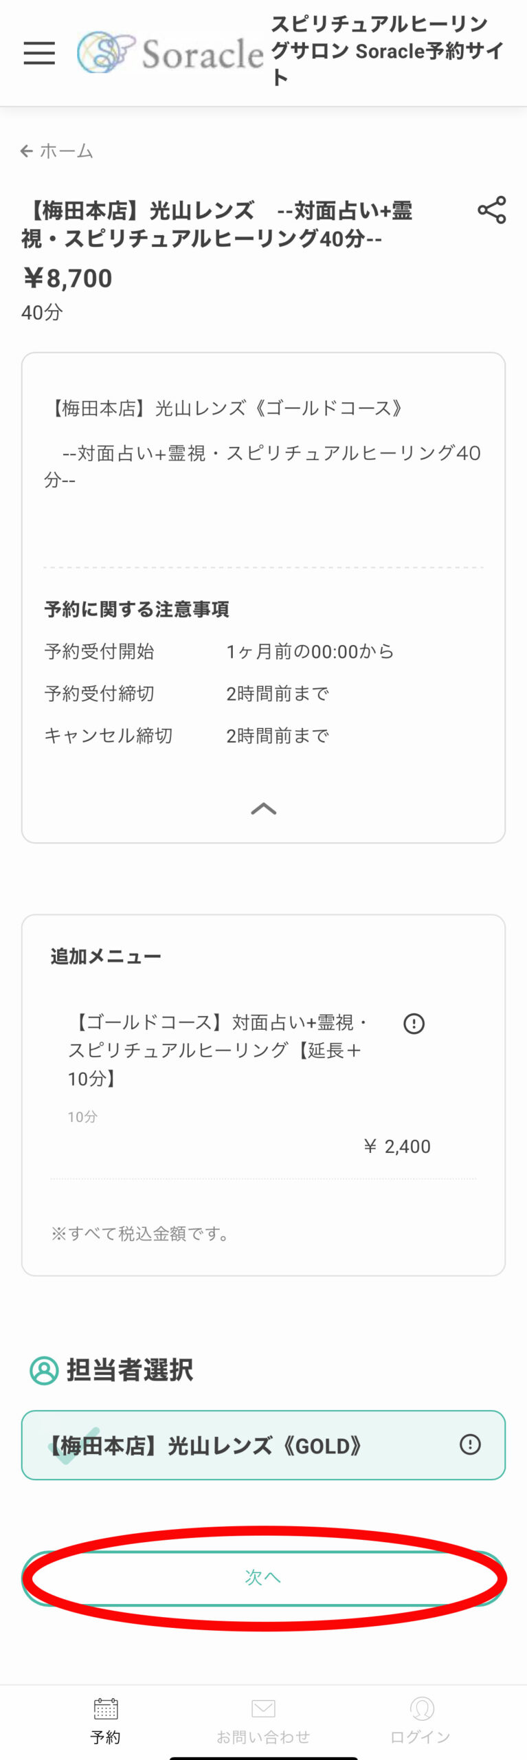
Task: Click the site title Soracle予約サイト
Action: click(x=386, y=51)
